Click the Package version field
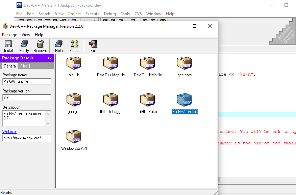Screen dimensions: 296x195 27,97
